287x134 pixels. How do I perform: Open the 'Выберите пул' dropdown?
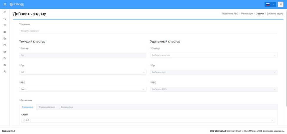click(214, 72)
